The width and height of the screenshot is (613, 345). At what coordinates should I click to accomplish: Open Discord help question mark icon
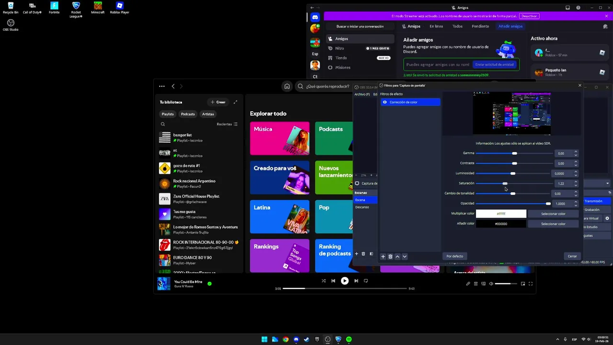[x=578, y=8]
